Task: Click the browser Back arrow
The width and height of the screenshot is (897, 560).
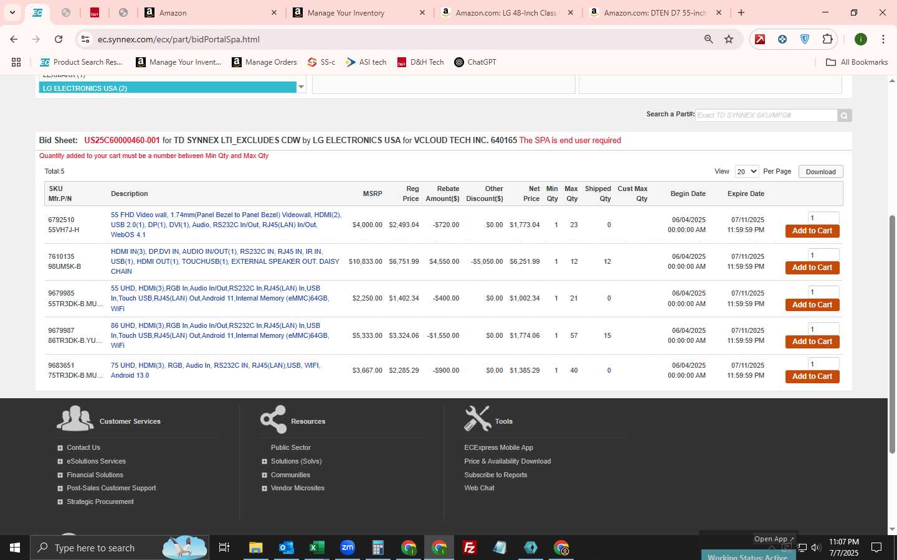Action: click(14, 39)
